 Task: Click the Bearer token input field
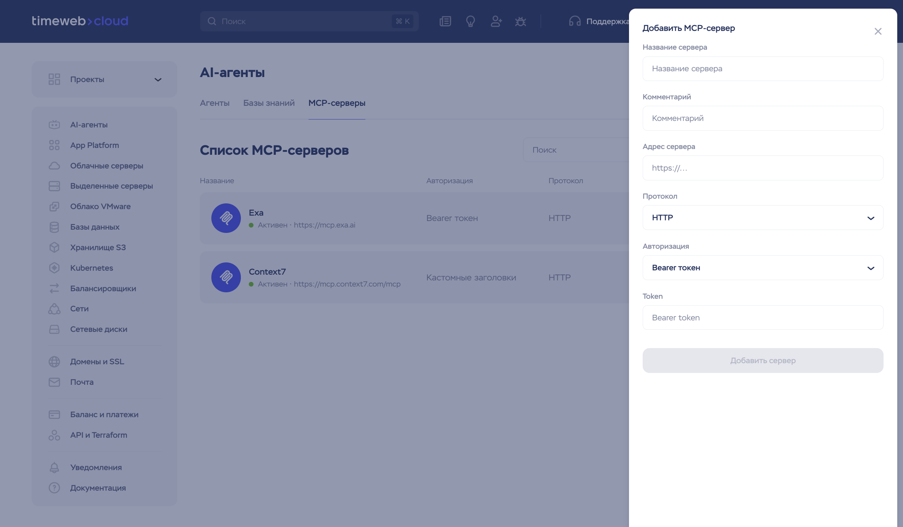(x=763, y=317)
